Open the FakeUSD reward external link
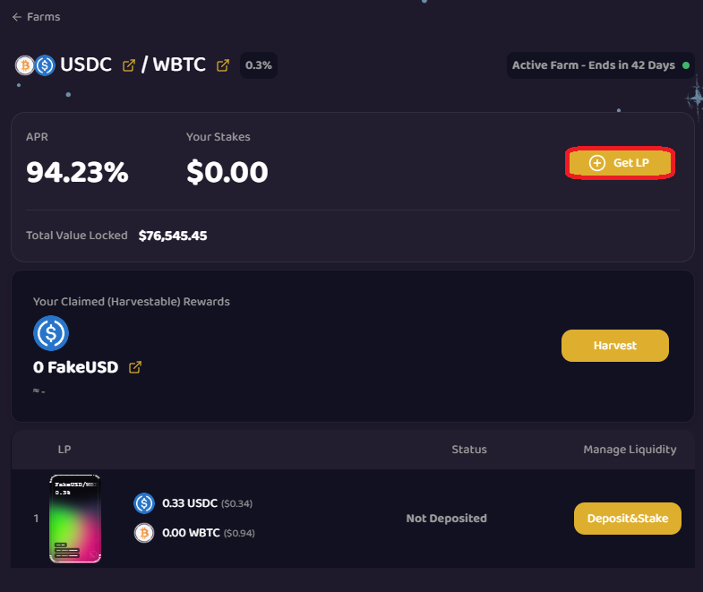Image resolution: width=703 pixels, height=592 pixels. (135, 367)
